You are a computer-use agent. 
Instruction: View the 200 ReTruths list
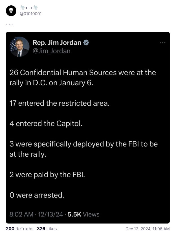[x=19, y=229]
